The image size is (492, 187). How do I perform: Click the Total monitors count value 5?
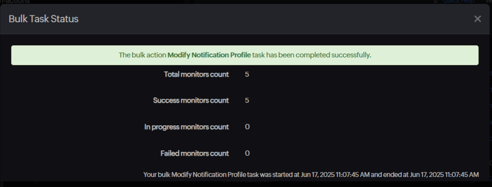[247, 74]
